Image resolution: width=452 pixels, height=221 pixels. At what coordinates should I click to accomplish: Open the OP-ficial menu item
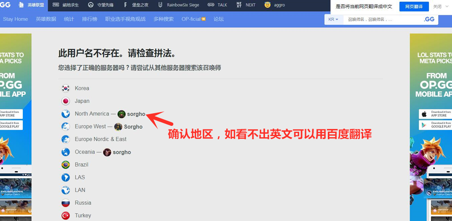193,19
